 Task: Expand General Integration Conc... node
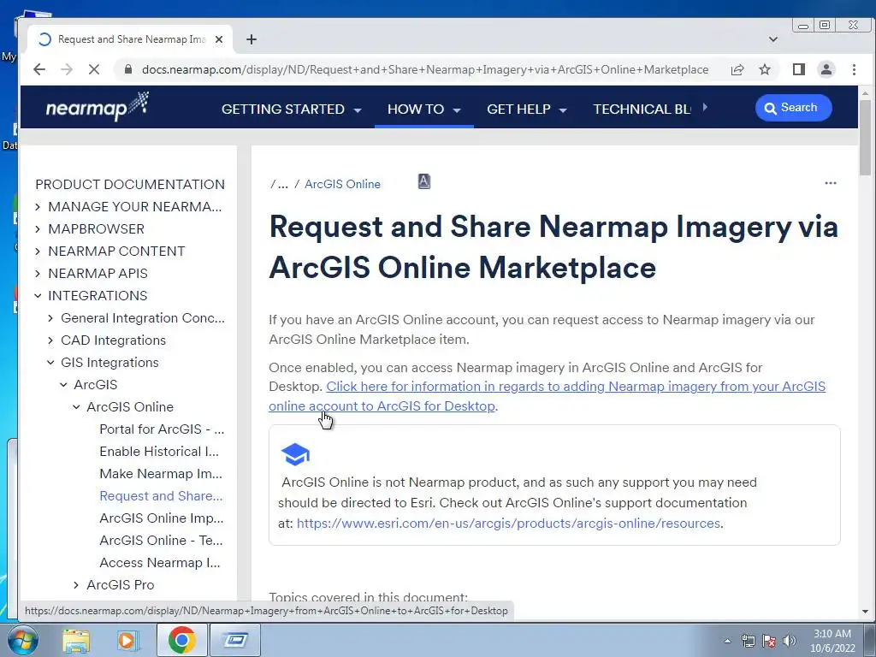[x=50, y=318]
